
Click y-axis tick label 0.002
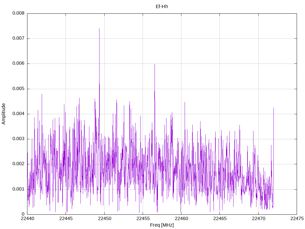(18, 164)
